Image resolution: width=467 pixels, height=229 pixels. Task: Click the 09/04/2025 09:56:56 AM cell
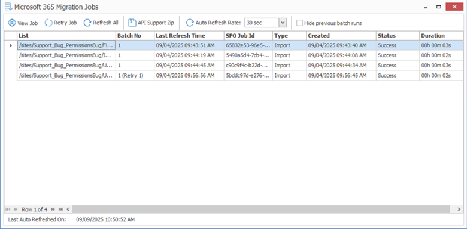click(x=189, y=76)
